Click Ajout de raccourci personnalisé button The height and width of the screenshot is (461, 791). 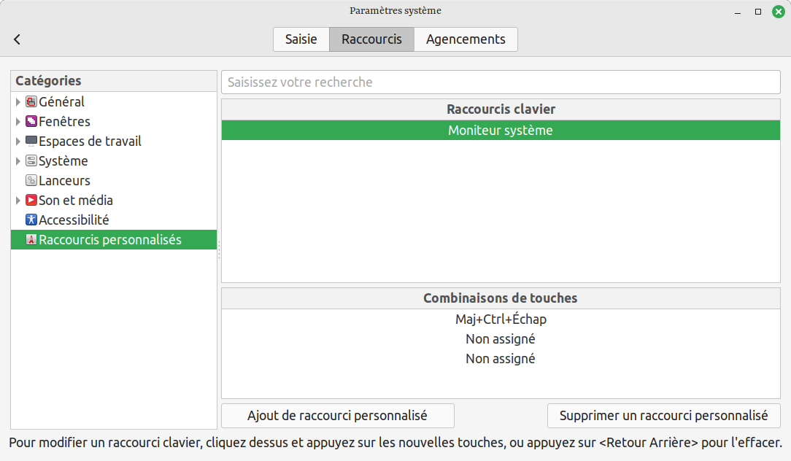(337, 416)
